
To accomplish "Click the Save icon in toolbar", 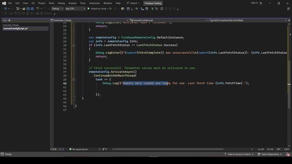I will [x=28, y=9].
